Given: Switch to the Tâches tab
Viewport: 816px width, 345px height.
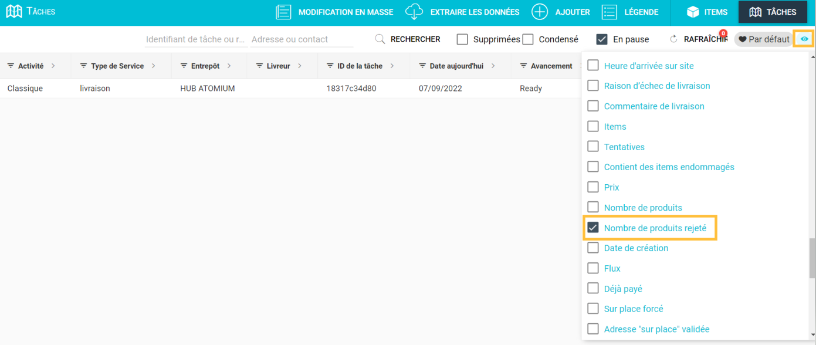Looking at the screenshot, I should point(773,12).
